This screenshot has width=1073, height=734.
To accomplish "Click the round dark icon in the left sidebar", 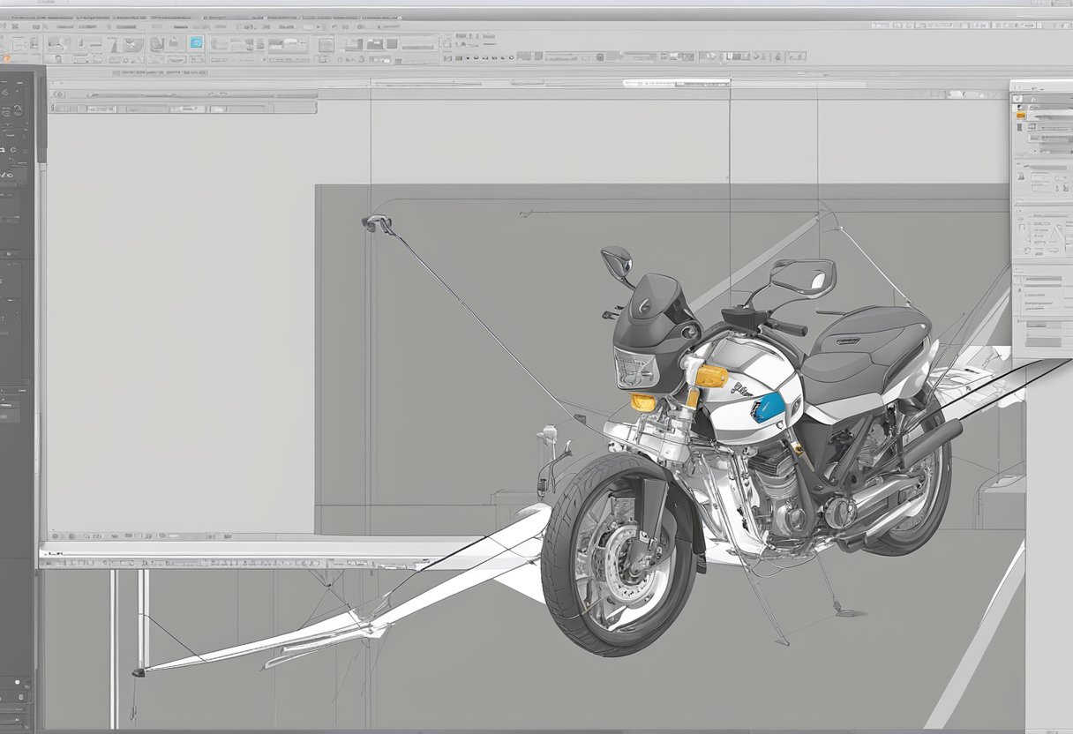I will (x=17, y=111).
